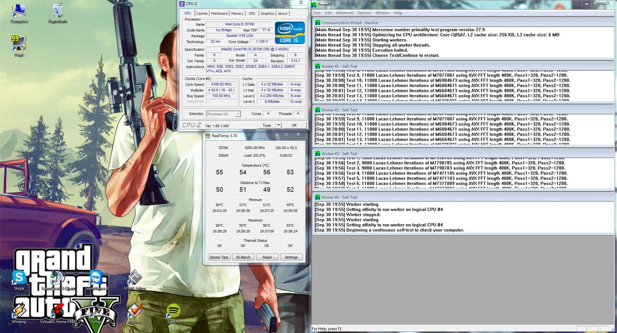Click the CPU-Z title bar icon
This screenshot has height=333, width=617.
[x=182, y=4]
